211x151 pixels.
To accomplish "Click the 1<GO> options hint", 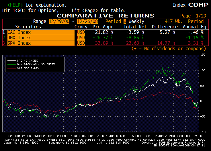I will point(19,10).
